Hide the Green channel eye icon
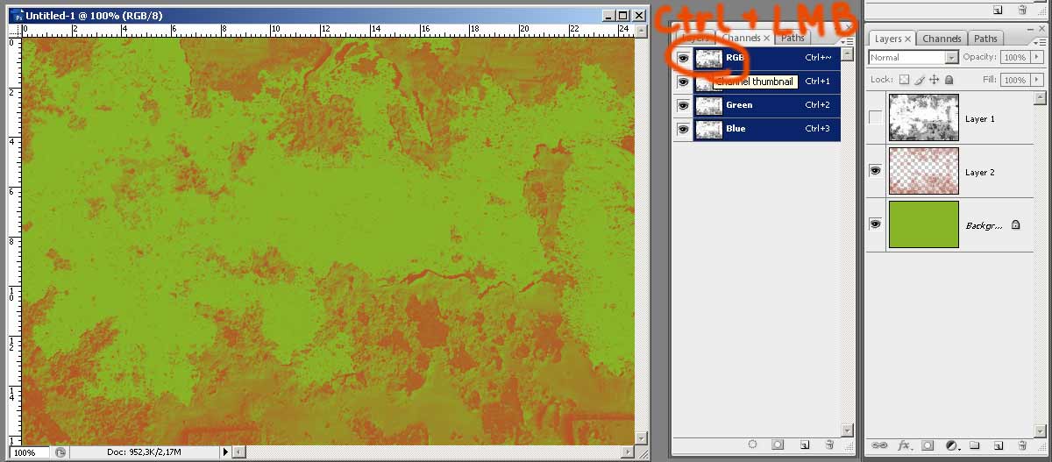The image size is (1052, 462). tap(683, 105)
